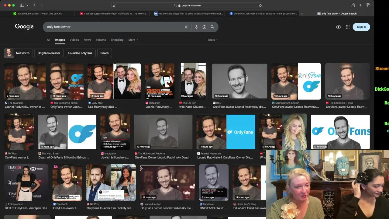This screenshot has width=389, height=219.
Task: Open Asianet Newsable image result
Action: (x=226, y=132)
